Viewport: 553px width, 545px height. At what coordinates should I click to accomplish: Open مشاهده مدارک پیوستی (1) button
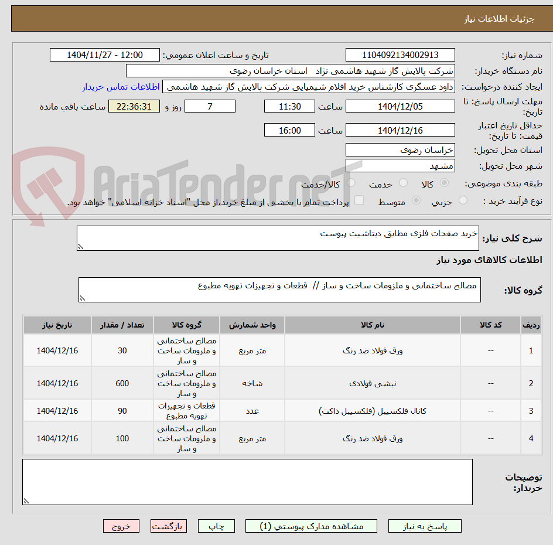311,526
